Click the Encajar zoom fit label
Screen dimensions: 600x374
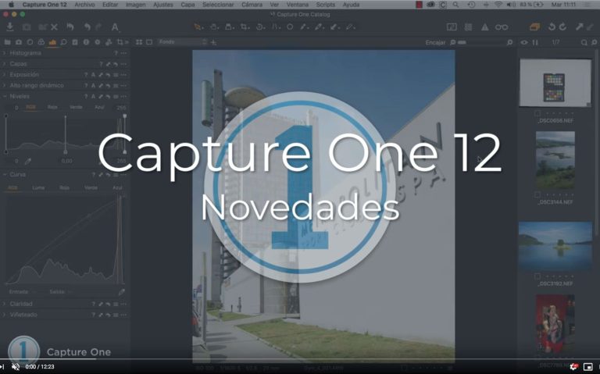point(435,42)
